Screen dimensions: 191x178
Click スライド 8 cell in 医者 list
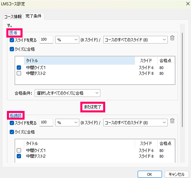point(146,73)
